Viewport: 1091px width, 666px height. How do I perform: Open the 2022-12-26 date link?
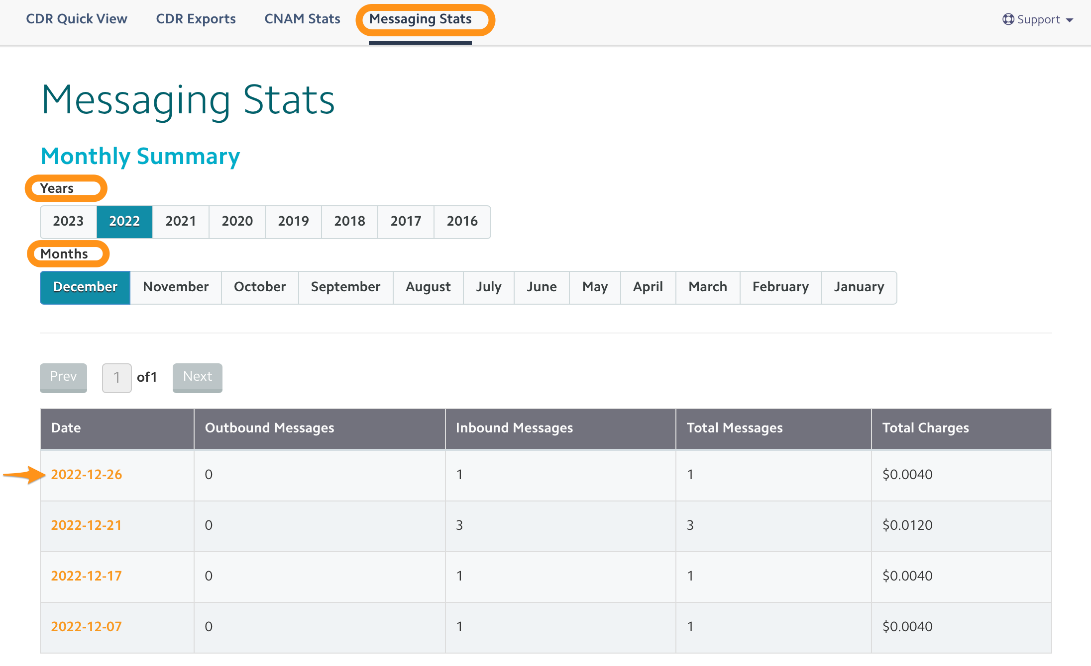pos(87,475)
